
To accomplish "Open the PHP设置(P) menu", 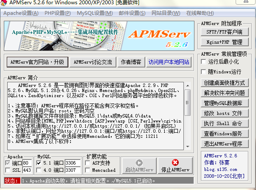I will pos(57,13).
